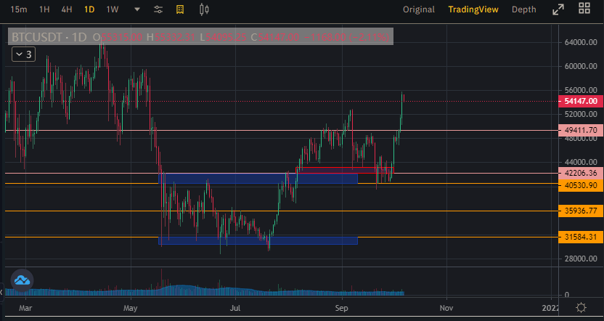Open price scale settings gear icon
The image size is (604, 321).
[x=581, y=307]
